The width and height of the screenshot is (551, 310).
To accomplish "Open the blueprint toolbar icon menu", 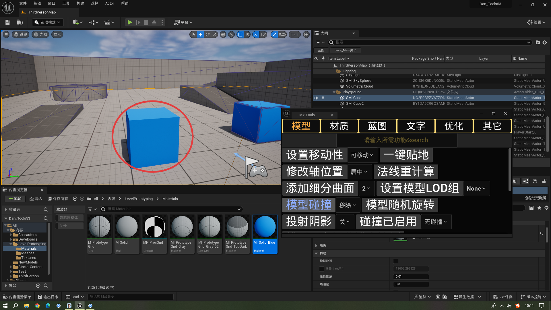I will coord(93,22).
